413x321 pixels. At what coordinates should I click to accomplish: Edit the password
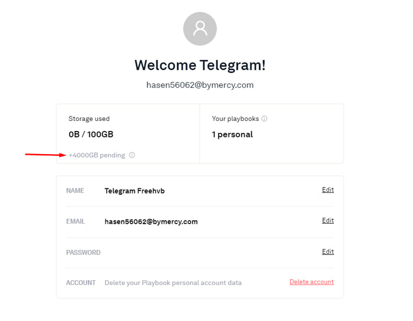(327, 252)
